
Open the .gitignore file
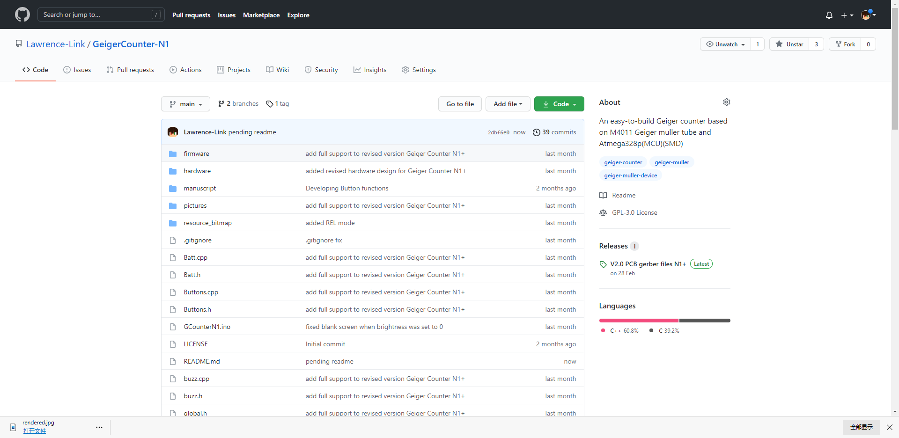[x=198, y=240]
